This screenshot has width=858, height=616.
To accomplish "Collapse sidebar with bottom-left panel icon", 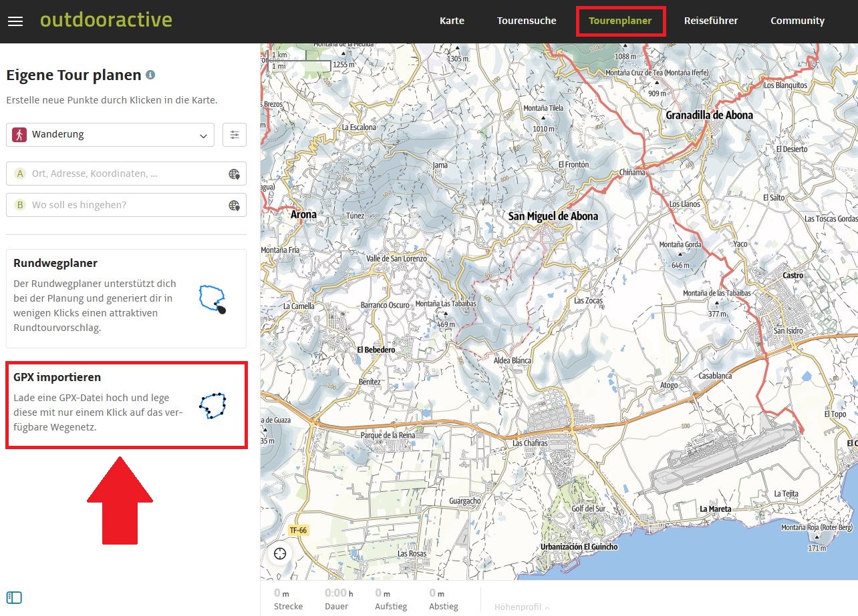I will (x=14, y=597).
